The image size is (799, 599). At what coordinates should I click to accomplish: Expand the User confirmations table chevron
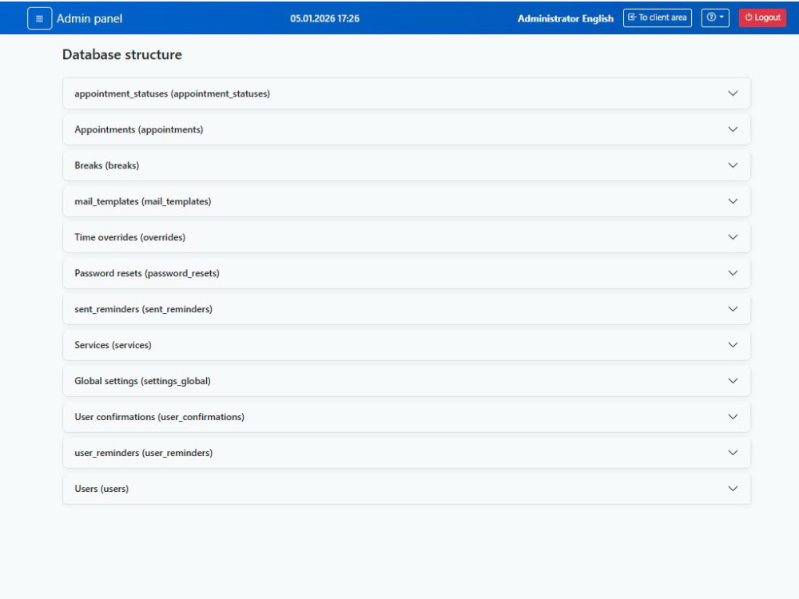[733, 417]
